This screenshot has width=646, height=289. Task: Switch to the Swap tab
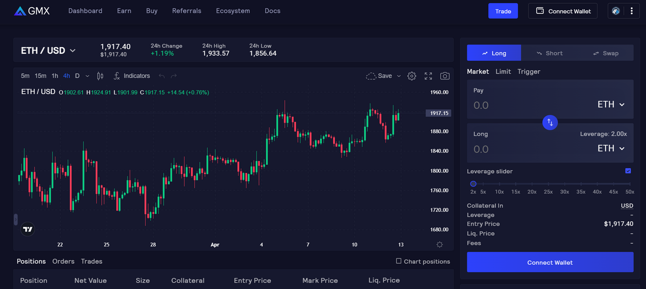[x=606, y=53]
